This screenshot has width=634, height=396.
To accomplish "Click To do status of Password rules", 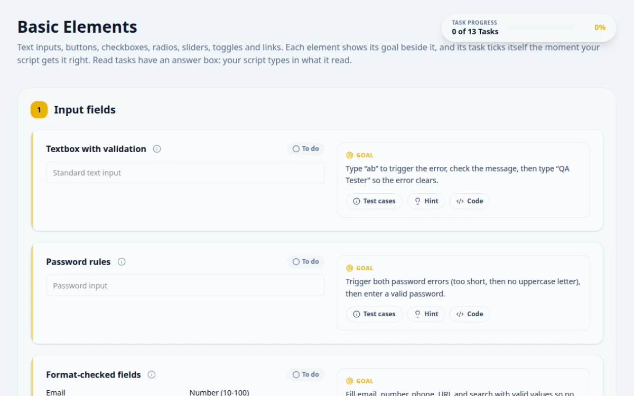I will (306, 262).
